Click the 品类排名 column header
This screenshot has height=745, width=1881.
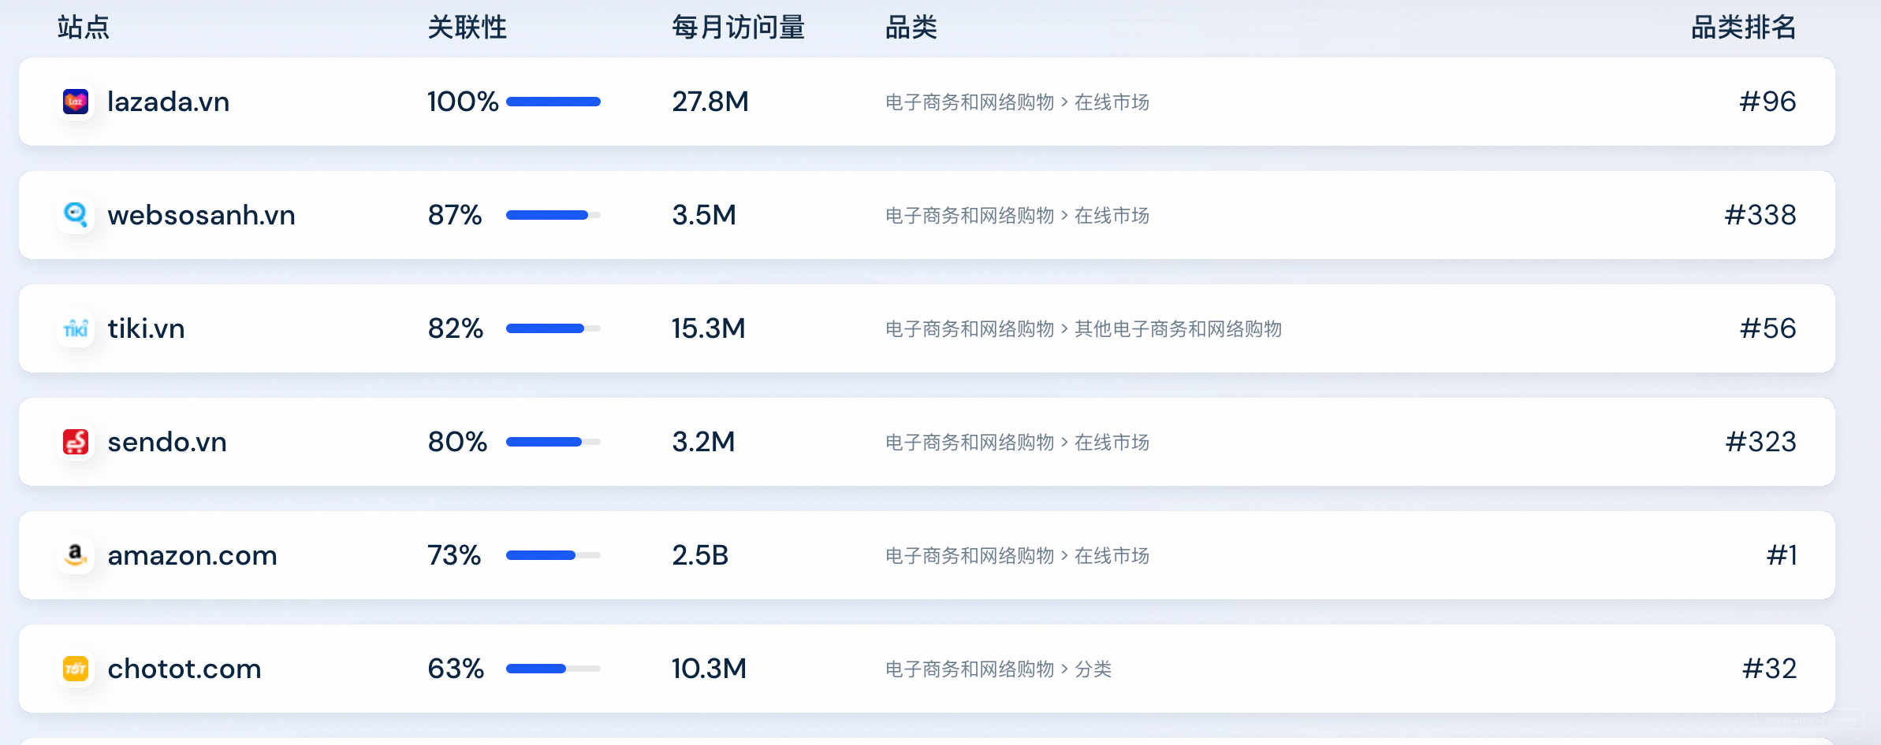point(1743,28)
